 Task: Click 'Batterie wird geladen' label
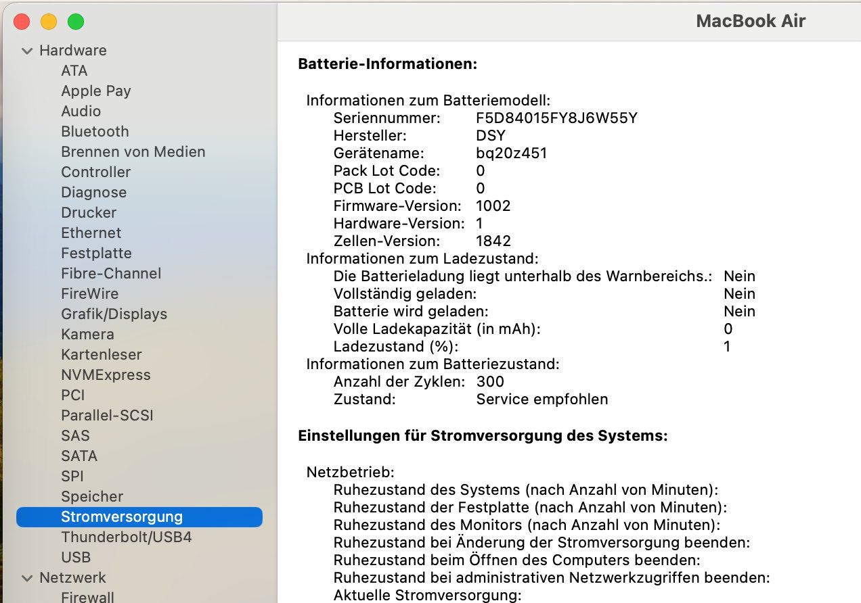[x=411, y=312]
